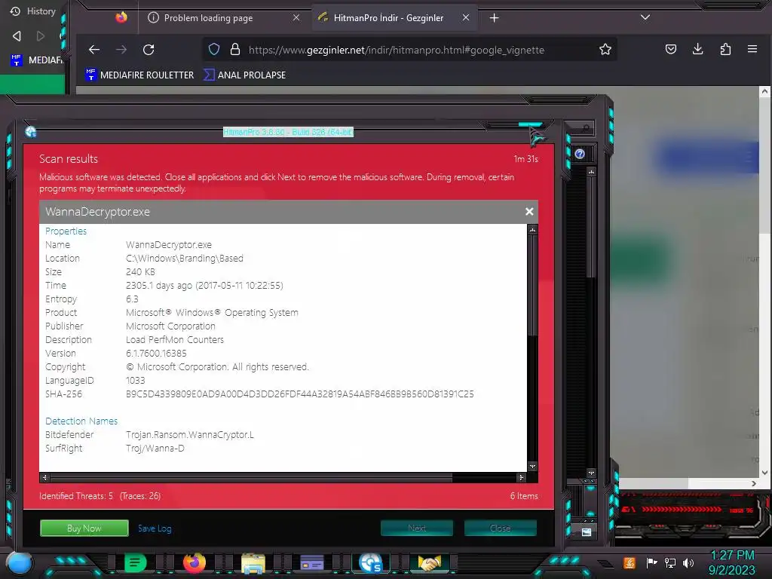This screenshot has height=579, width=772.
Task: Click the mail icon beside HitmanPro window
Action: [587, 532]
